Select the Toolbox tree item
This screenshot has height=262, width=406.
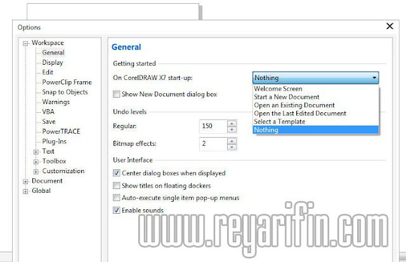[x=54, y=160]
